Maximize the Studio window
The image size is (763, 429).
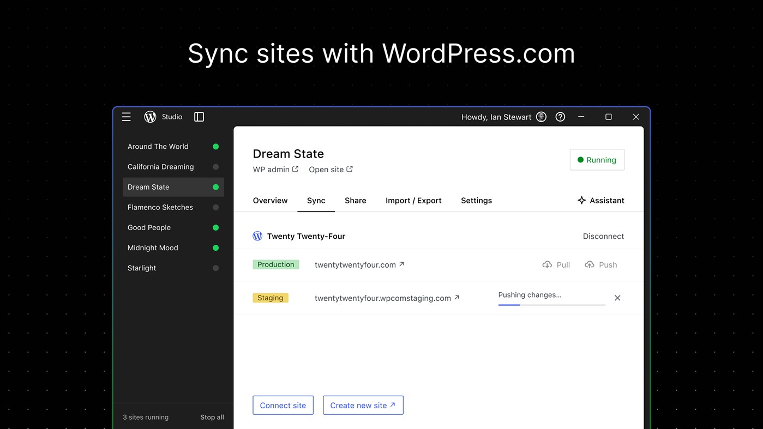point(609,117)
